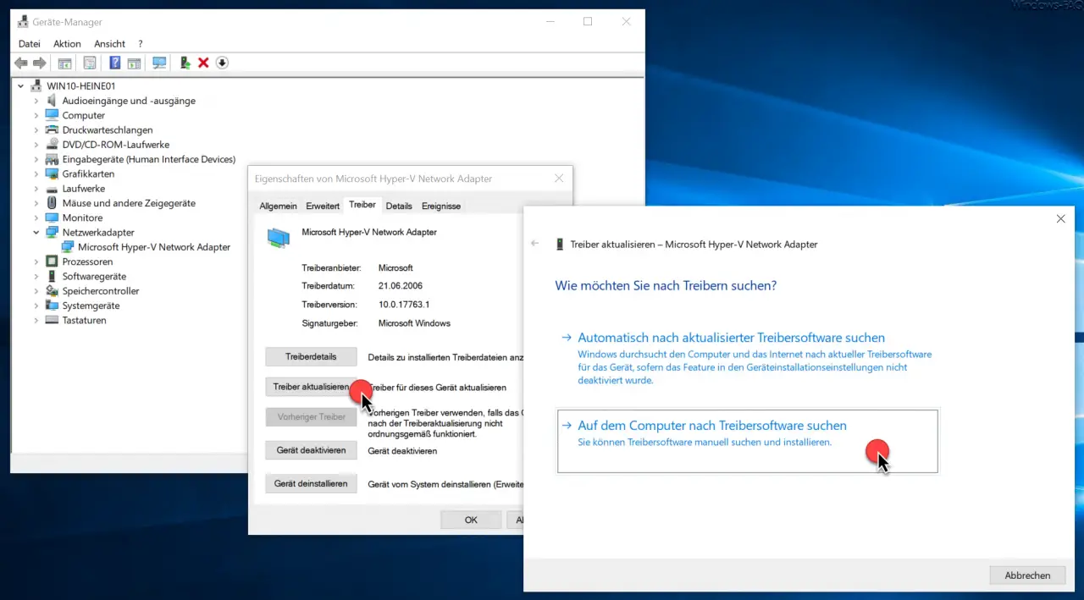Click the update driver toolbar icon
Screen dimensions: 1084x600
185,63
